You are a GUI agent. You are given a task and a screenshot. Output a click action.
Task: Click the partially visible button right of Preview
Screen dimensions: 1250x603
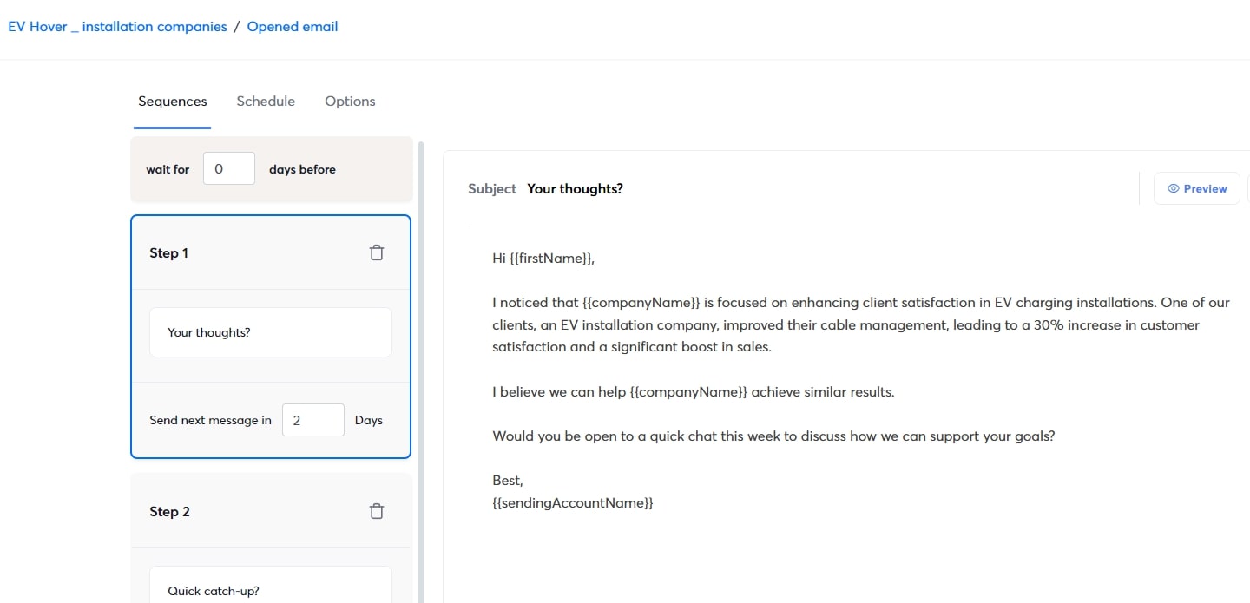point(1247,188)
